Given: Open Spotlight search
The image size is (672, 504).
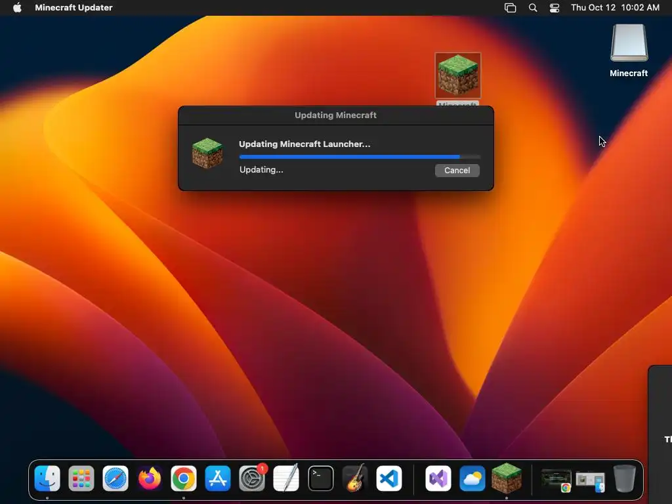Looking at the screenshot, I should click(x=533, y=8).
